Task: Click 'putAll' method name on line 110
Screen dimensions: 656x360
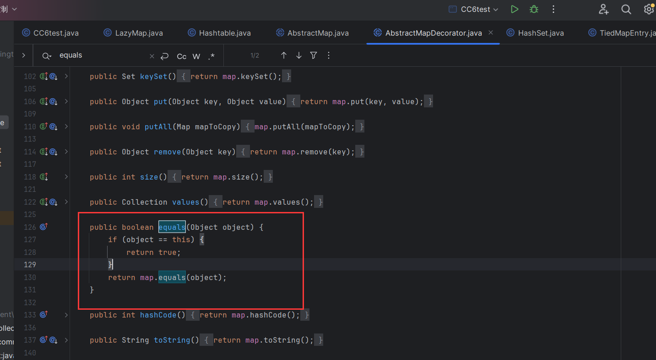Action: [158, 127]
